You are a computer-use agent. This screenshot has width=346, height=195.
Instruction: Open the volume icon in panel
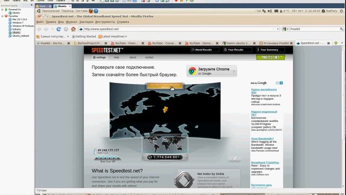(x=270, y=11)
